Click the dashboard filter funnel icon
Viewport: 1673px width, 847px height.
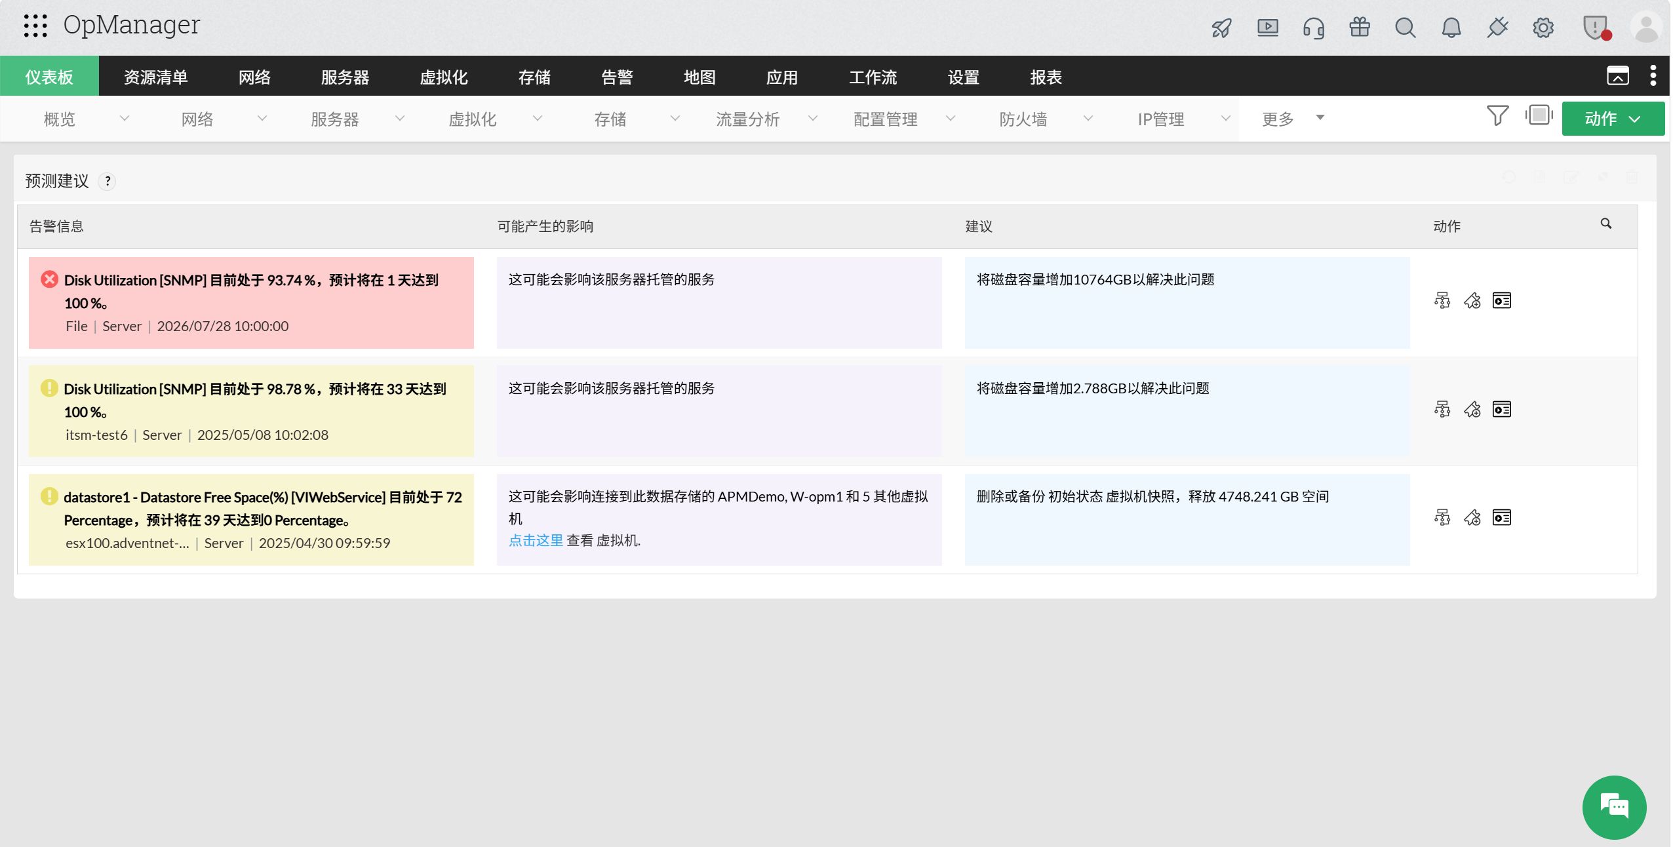[x=1497, y=115]
